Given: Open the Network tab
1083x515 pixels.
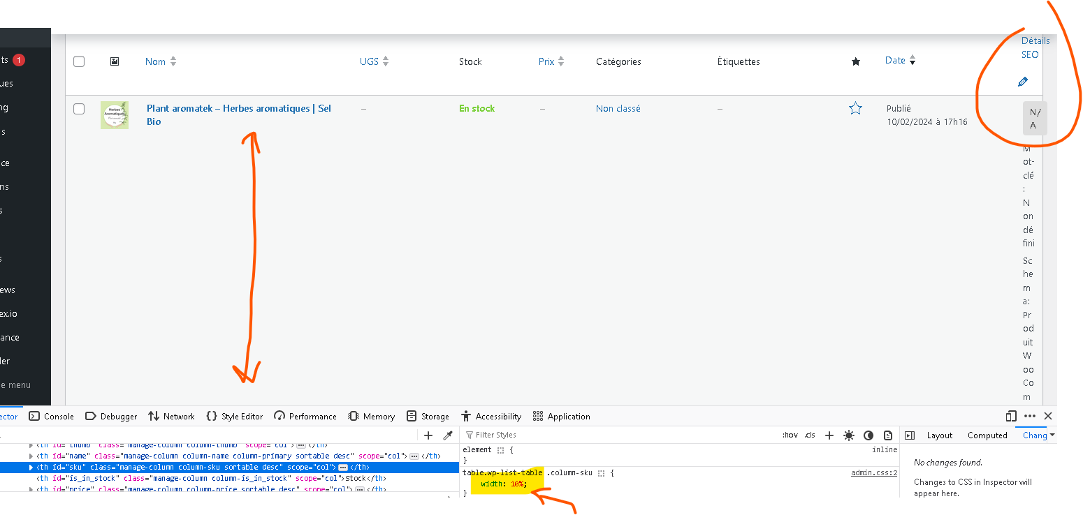Looking at the screenshot, I should click(x=171, y=416).
